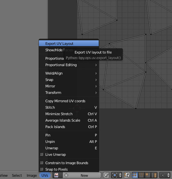Choose Copy Mirrored UV coords
Viewport: 172px width, 179px height.
coord(69,101)
